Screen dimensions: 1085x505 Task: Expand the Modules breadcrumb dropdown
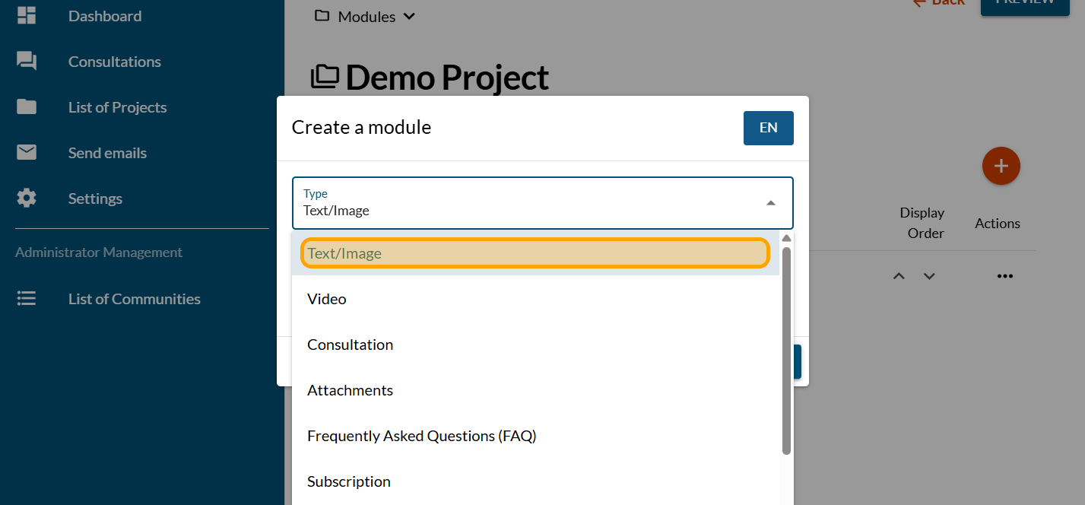(x=409, y=17)
